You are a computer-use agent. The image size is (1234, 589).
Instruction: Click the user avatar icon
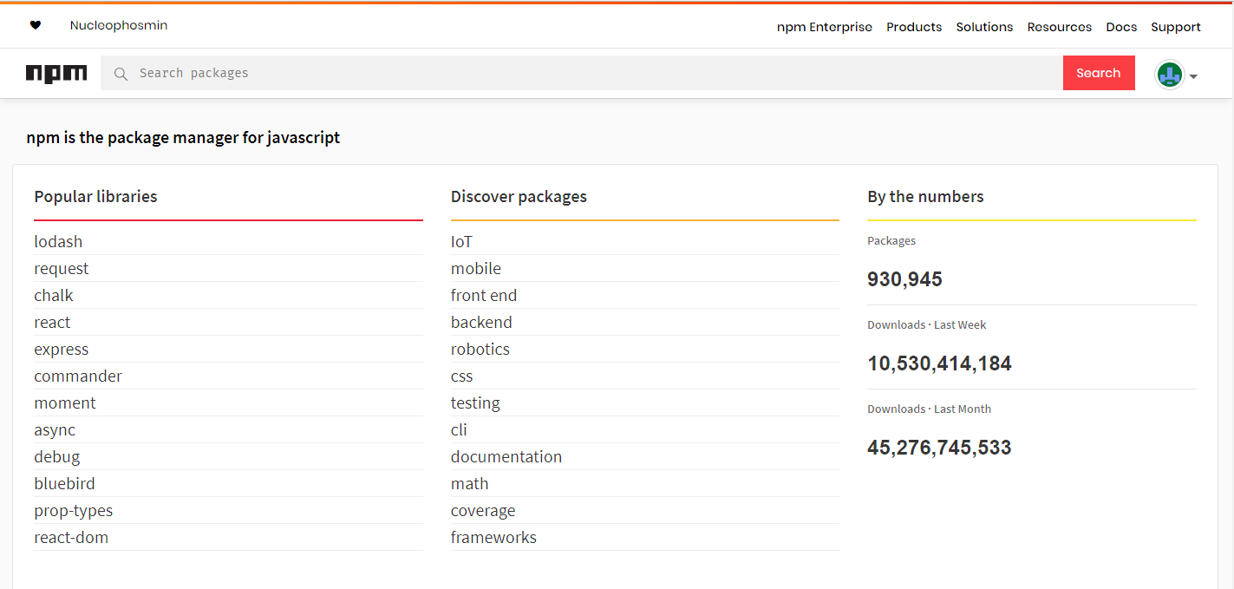coord(1169,75)
